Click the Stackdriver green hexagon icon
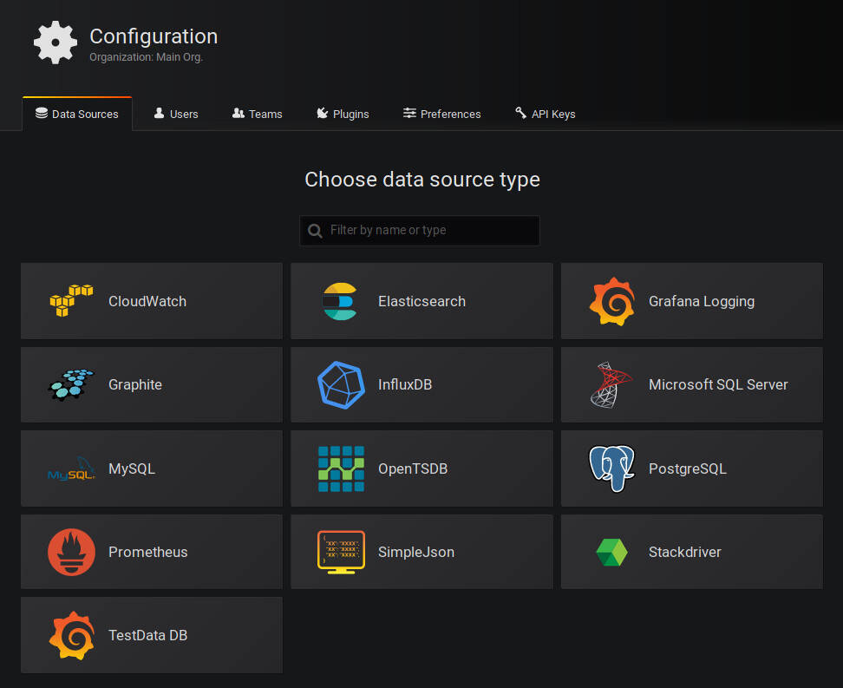The height and width of the screenshot is (688, 843). point(611,552)
